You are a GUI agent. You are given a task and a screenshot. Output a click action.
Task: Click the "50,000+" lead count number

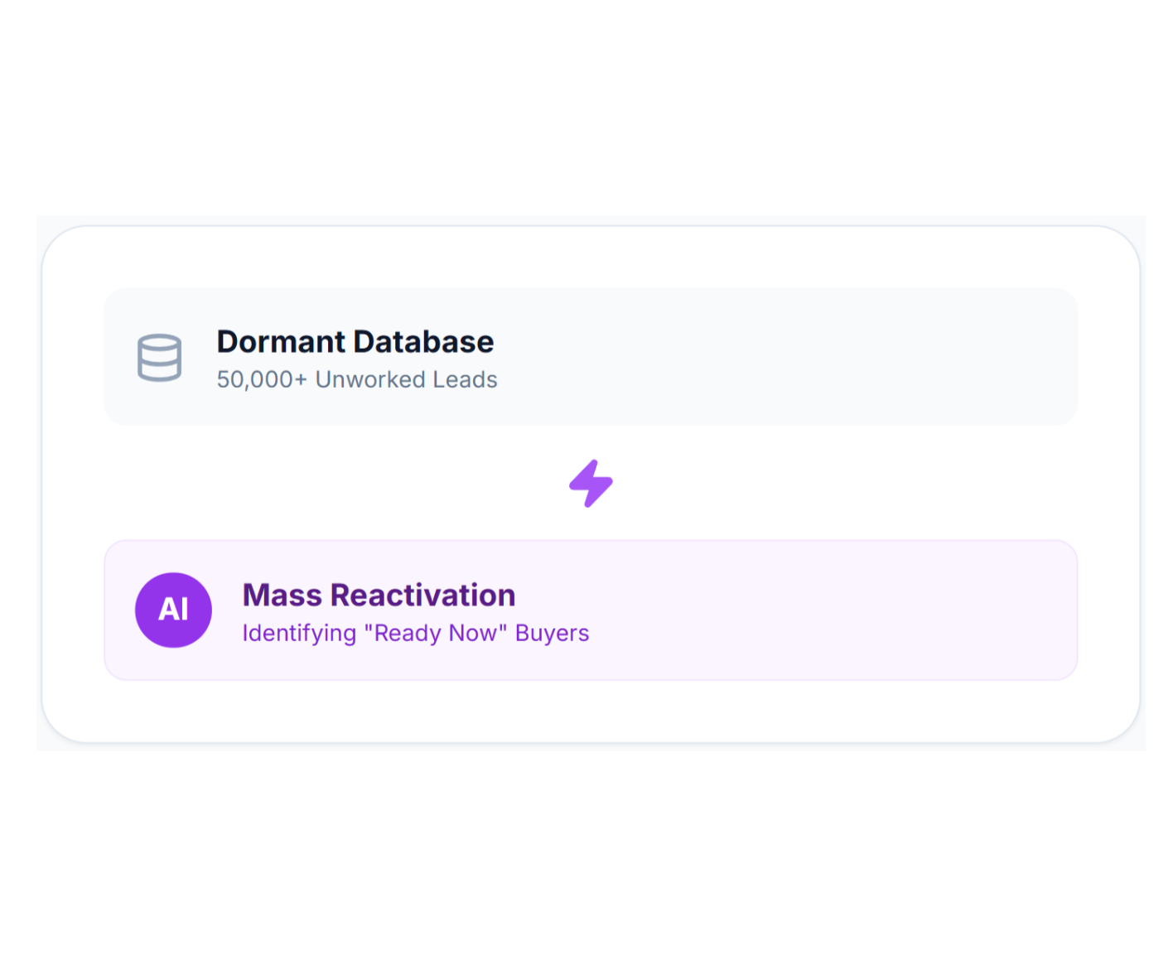click(262, 379)
